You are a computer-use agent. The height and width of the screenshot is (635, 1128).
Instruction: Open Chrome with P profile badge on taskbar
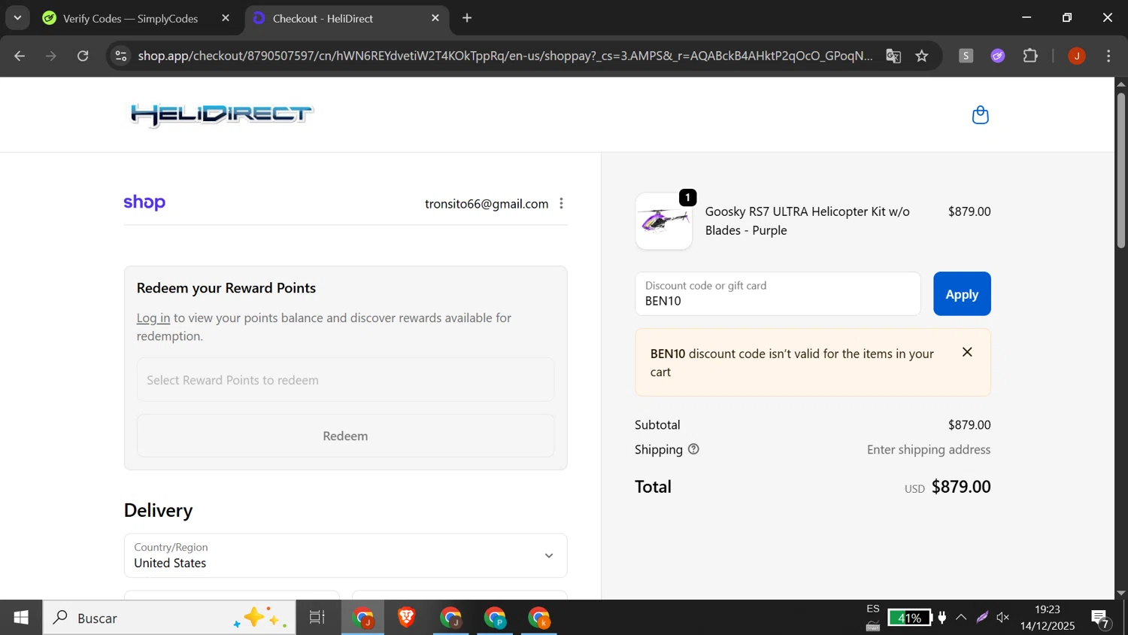click(496, 618)
